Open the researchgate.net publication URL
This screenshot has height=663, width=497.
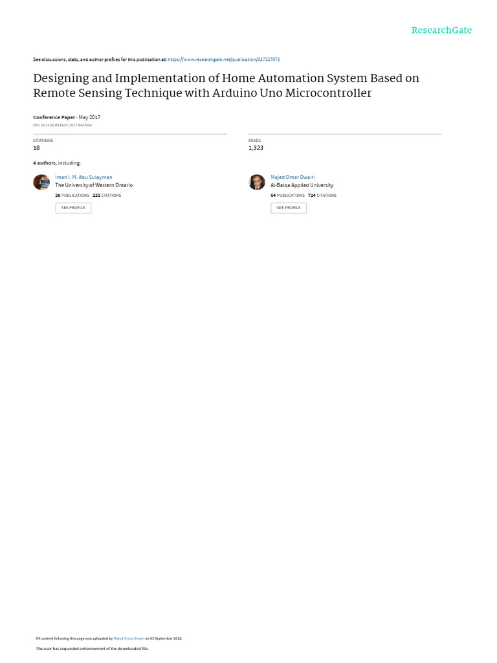223,60
